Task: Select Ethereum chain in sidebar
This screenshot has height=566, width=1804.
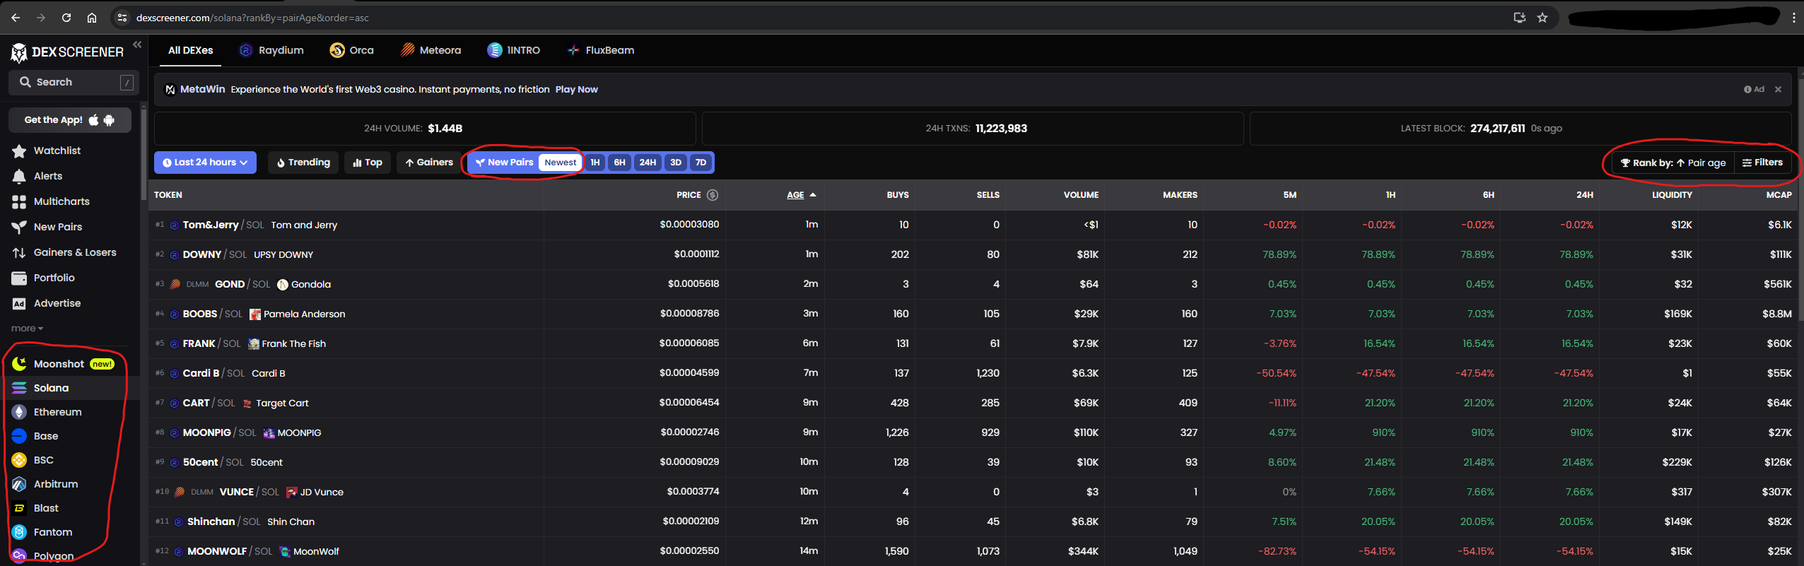Action: (47, 412)
